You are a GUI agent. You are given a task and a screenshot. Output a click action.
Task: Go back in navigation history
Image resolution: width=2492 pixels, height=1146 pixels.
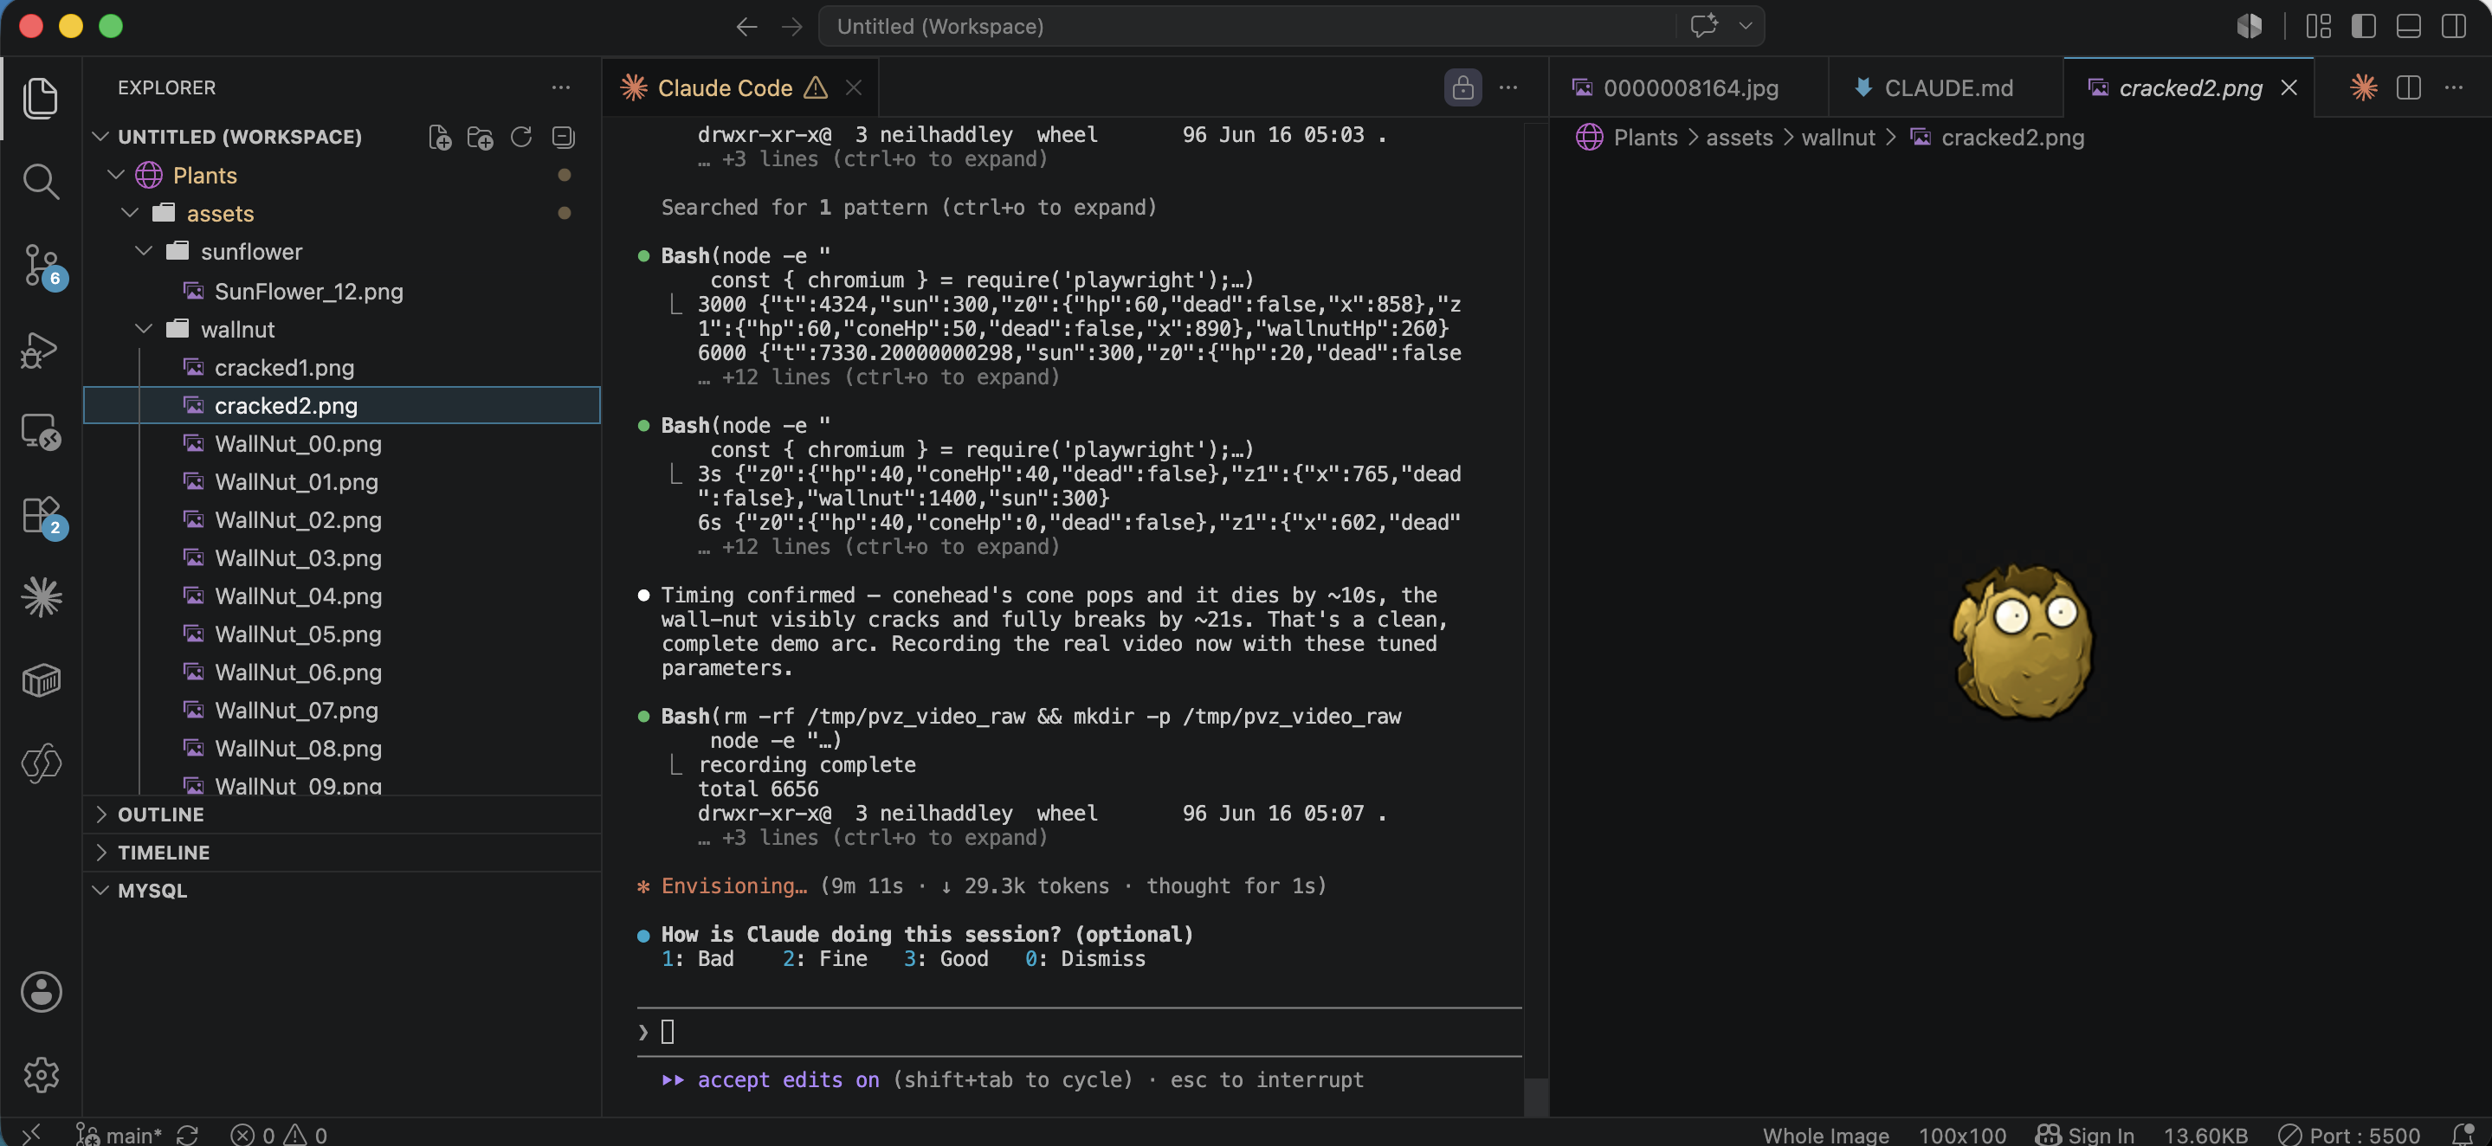(x=746, y=26)
